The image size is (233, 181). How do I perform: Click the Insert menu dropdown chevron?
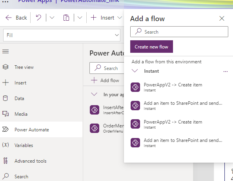tap(120, 18)
